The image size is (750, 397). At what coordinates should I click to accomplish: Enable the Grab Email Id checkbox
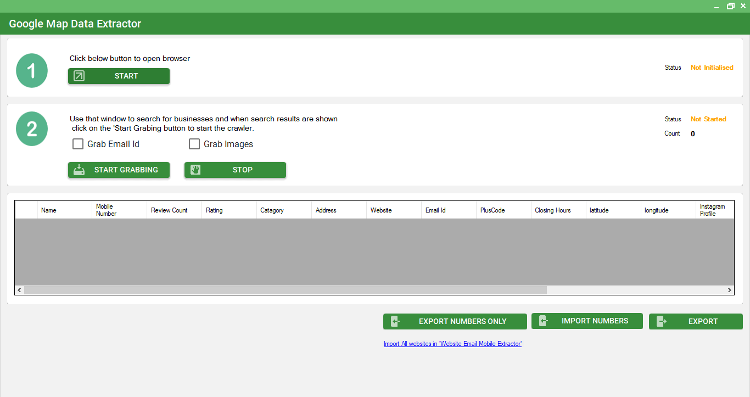click(78, 144)
